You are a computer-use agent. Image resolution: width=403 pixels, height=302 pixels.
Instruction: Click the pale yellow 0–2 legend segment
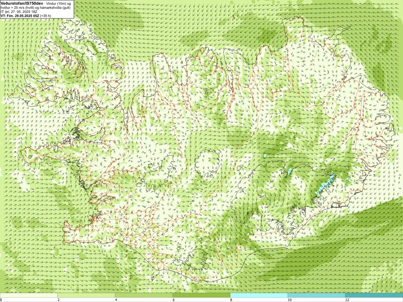29,295
